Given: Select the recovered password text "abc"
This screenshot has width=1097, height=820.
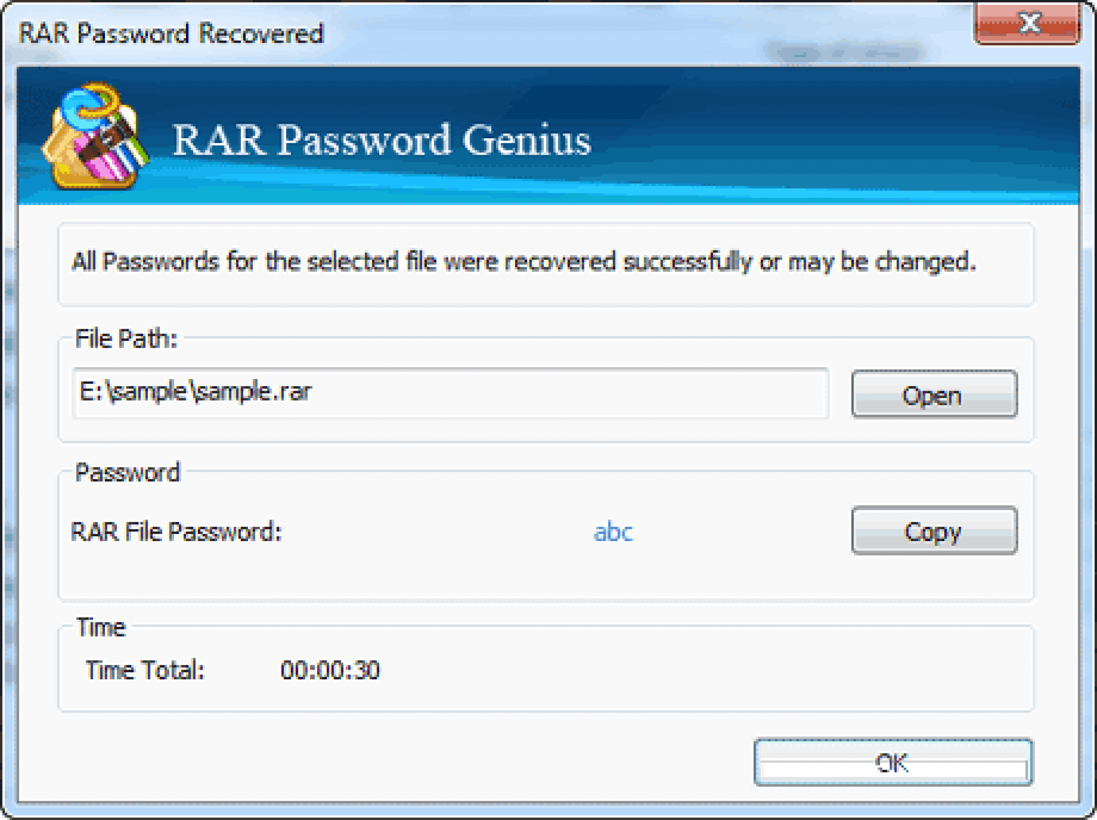Looking at the screenshot, I should pos(613,532).
